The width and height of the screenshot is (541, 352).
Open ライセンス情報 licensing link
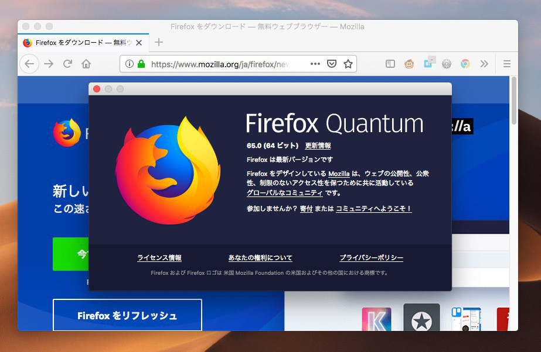[159, 258]
